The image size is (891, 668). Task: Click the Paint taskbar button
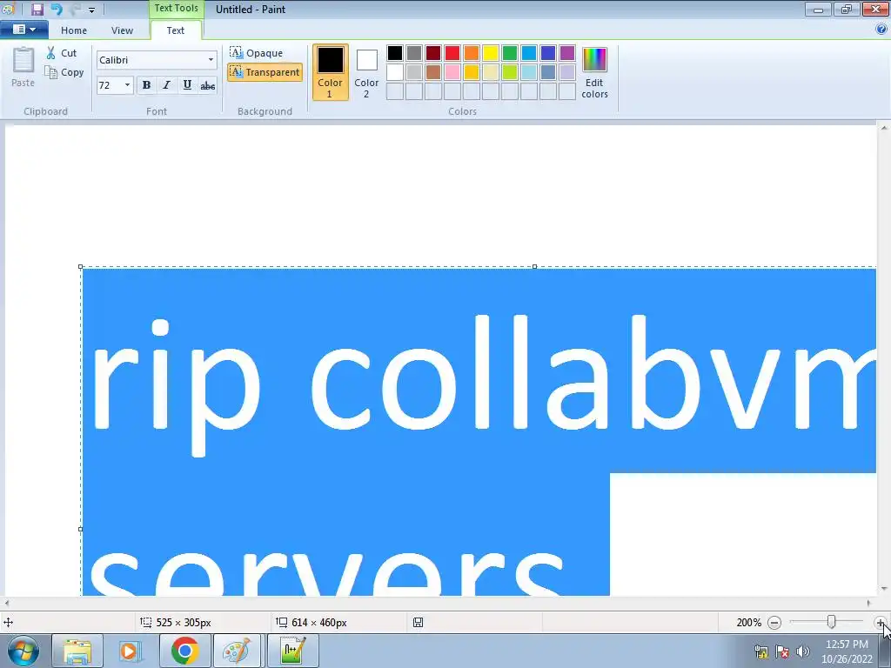pos(237,651)
